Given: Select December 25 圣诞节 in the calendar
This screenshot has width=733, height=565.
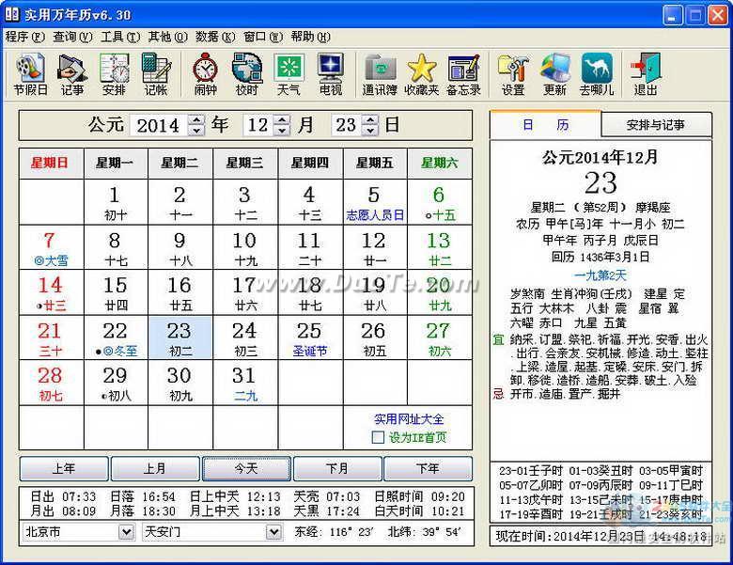Looking at the screenshot, I should [309, 338].
